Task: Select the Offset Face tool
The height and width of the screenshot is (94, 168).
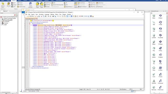Action: coord(92,7)
